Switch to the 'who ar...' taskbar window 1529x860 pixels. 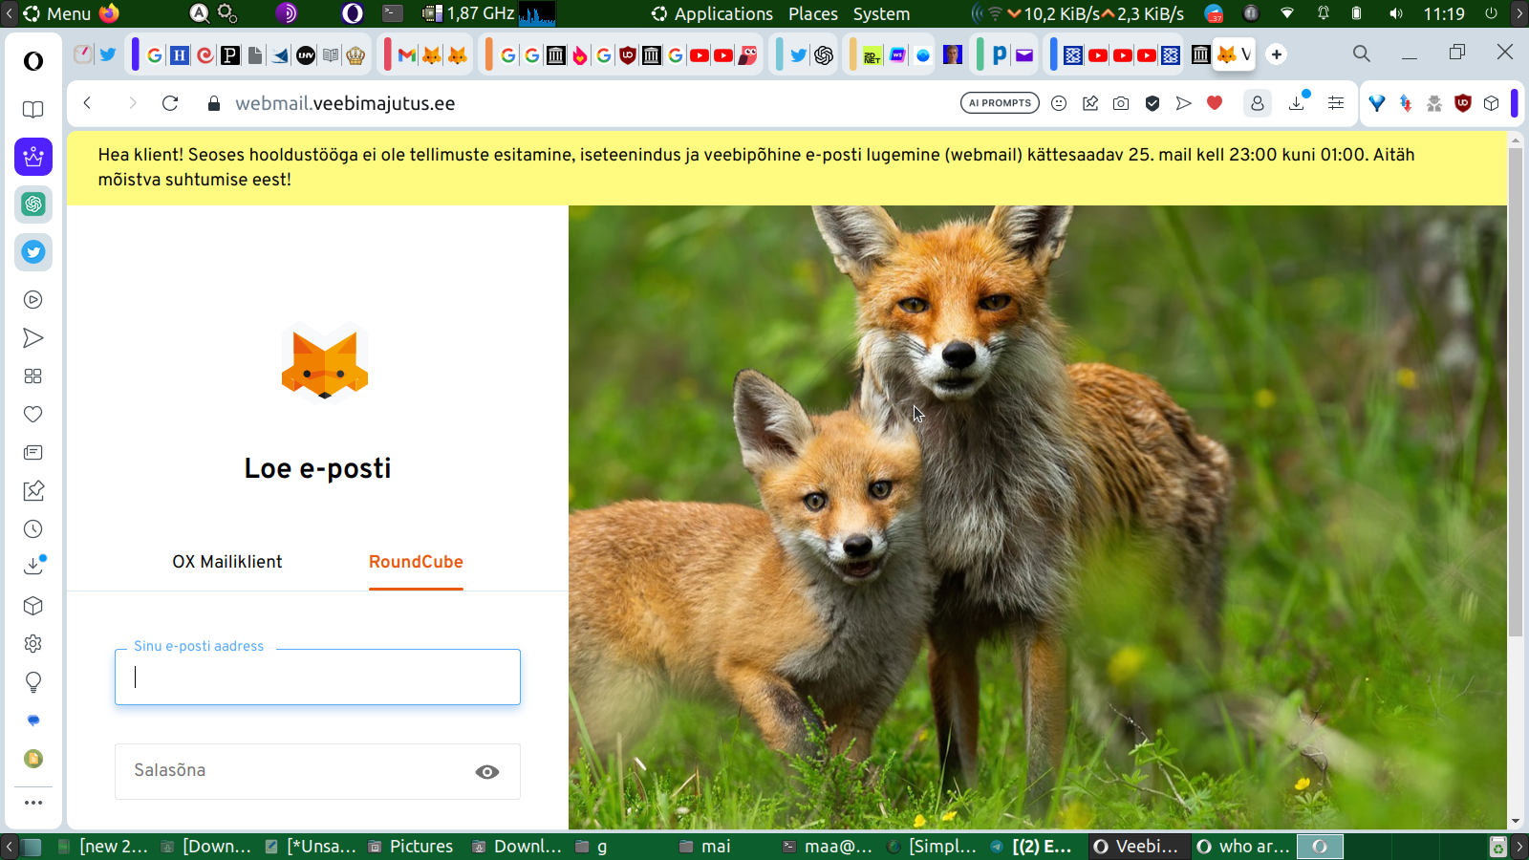point(1244,847)
